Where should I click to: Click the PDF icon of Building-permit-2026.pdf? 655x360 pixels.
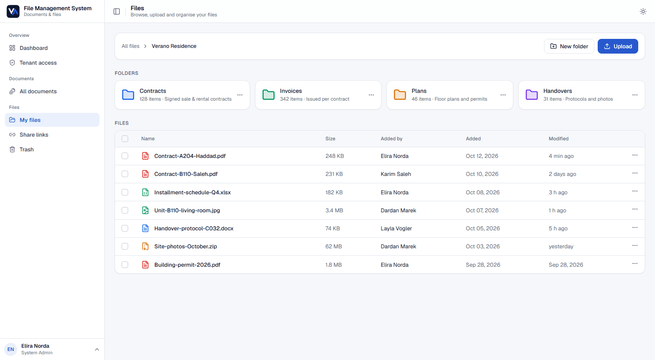(x=145, y=265)
